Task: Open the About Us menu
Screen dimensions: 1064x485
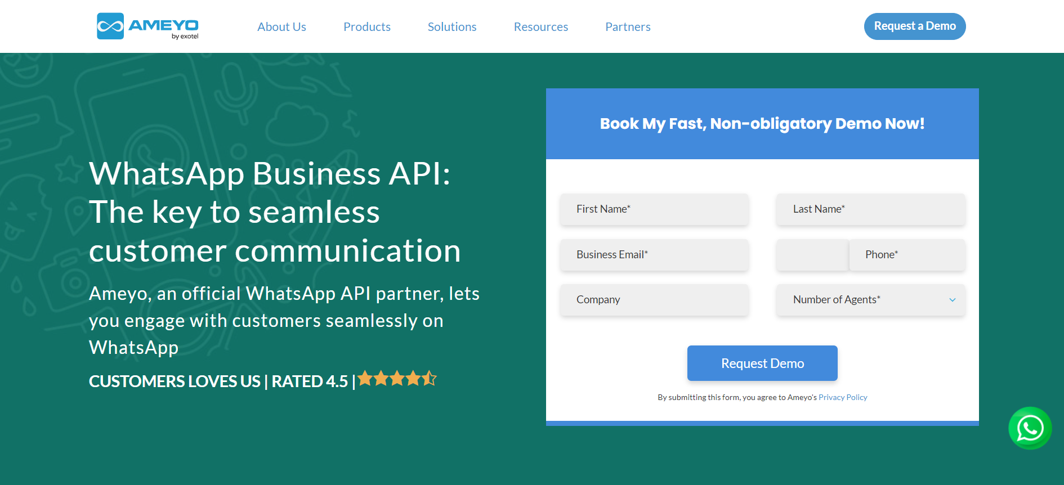Action: point(281,26)
